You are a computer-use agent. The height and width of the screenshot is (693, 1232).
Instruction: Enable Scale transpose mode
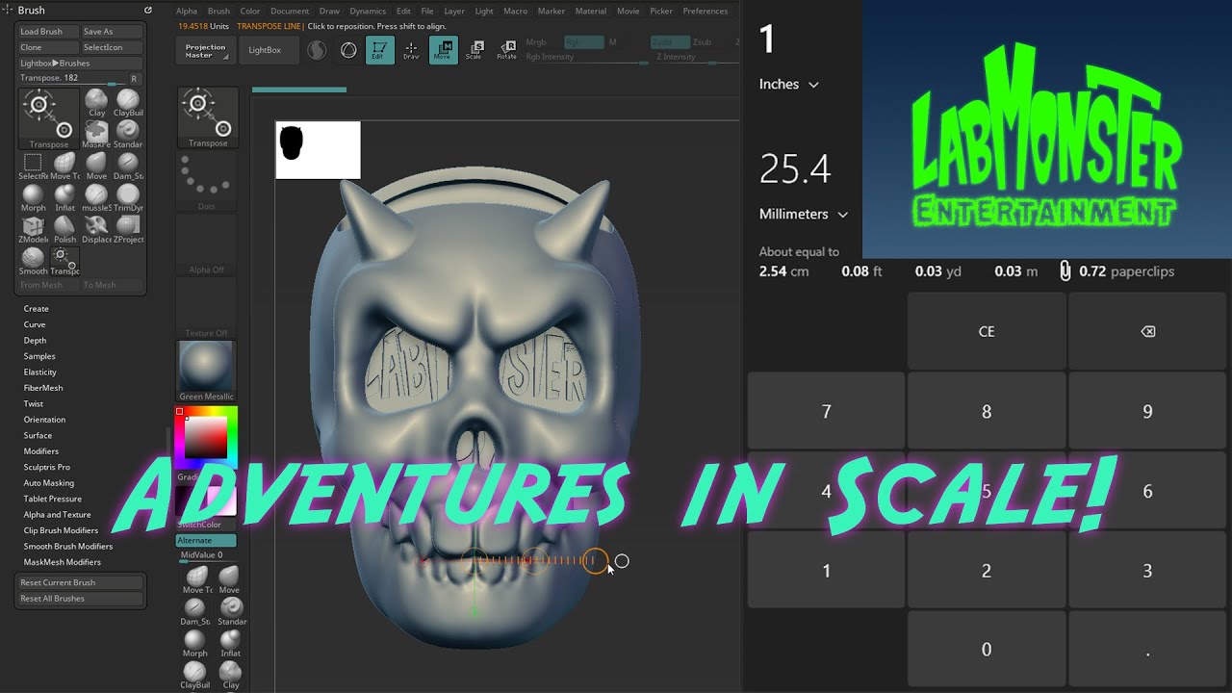click(x=474, y=51)
